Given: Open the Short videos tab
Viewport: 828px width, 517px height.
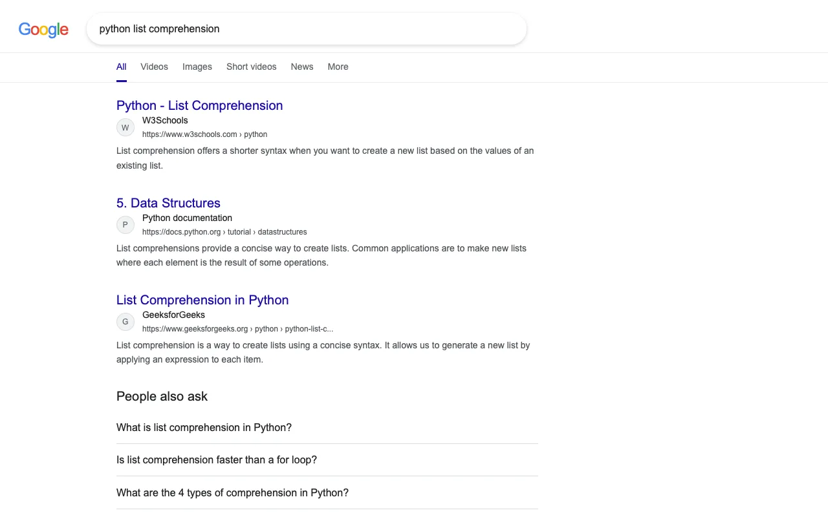Looking at the screenshot, I should point(252,67).
